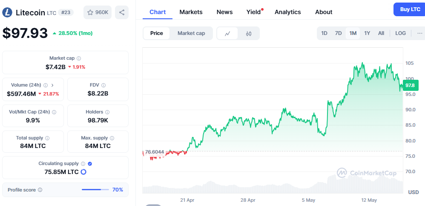Expand Volume (24h) chevron arrow
Viewport: 425px width, 206px height.
pos(52,85)
